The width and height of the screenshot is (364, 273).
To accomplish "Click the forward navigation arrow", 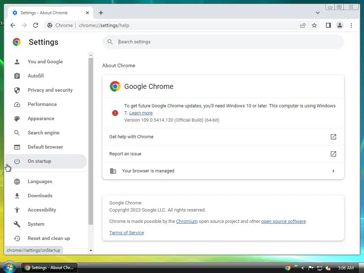I will click(x=24, y=25).
